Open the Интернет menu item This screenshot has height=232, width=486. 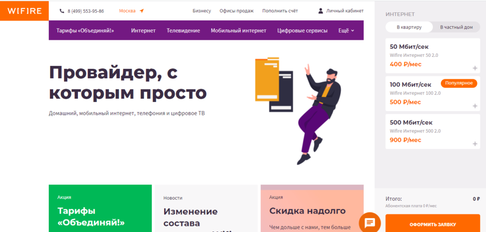143,30
